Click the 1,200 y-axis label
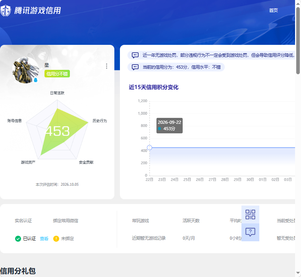 click(x=143, y=101)
